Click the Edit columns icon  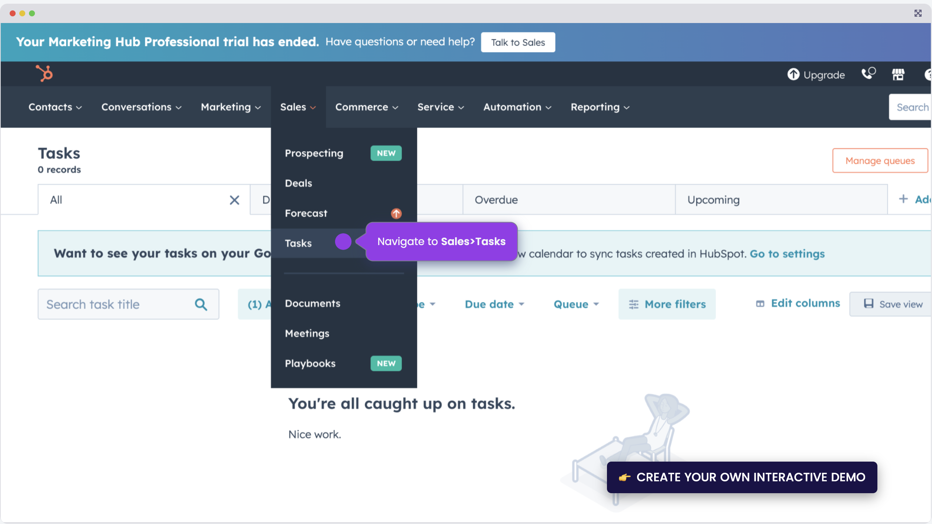(760, 303)
